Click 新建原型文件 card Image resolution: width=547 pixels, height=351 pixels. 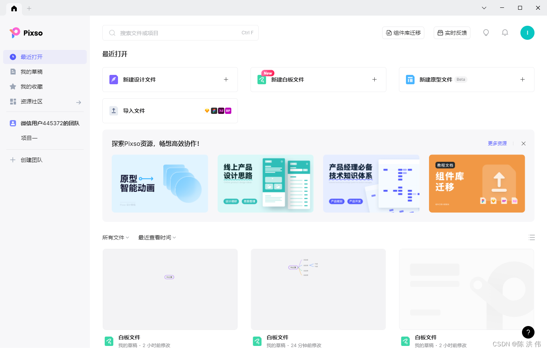point(467,80)
